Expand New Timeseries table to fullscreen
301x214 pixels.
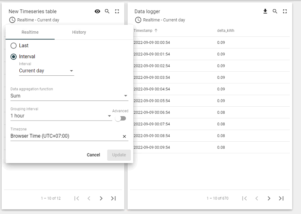click(x=117, y=11)
